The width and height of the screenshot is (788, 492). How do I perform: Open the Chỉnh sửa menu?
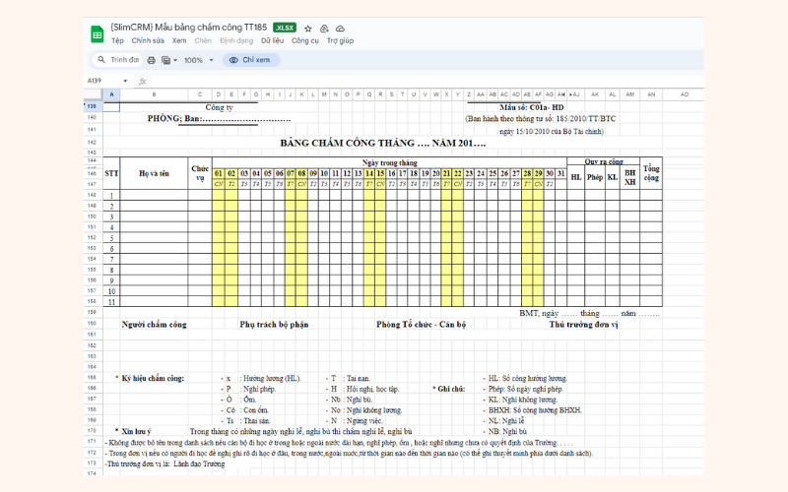click(148, 41)
